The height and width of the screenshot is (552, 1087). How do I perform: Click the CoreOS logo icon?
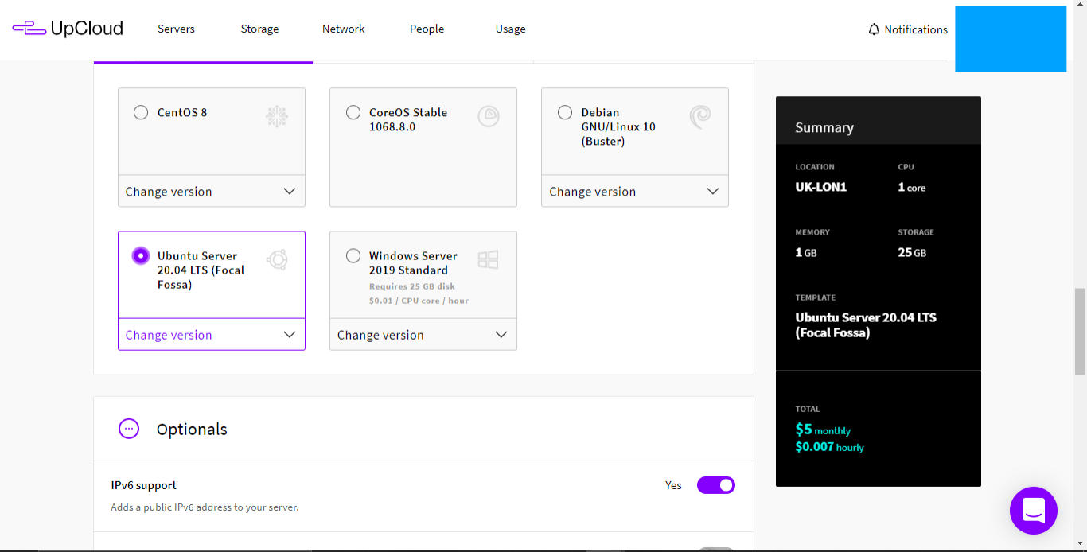click(488, 117)
